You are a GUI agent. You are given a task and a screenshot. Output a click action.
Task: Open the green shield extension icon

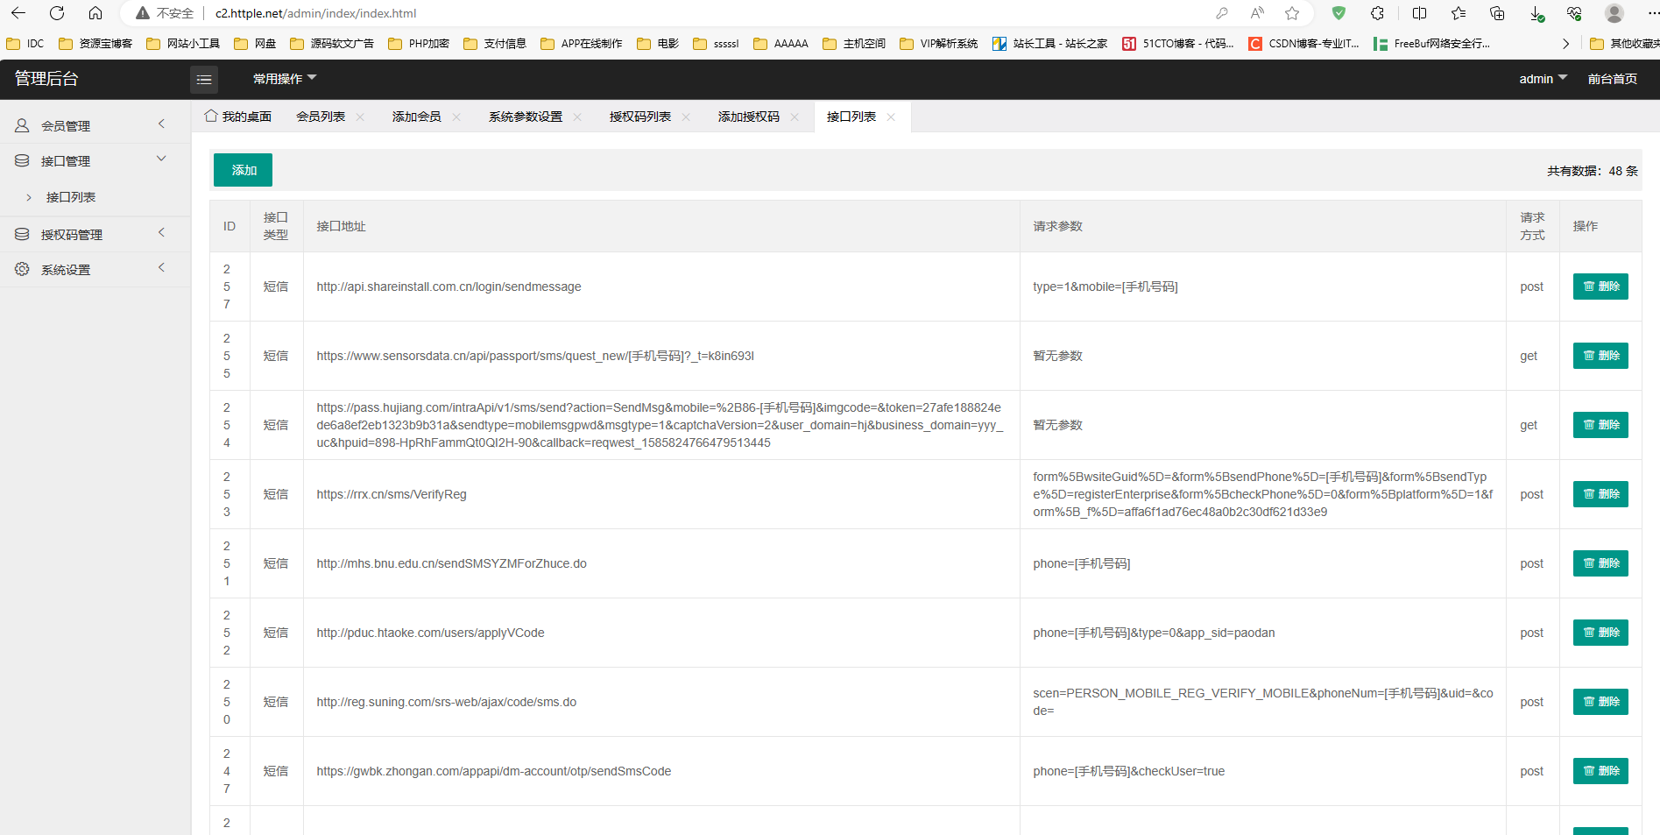click(1339, 13)
